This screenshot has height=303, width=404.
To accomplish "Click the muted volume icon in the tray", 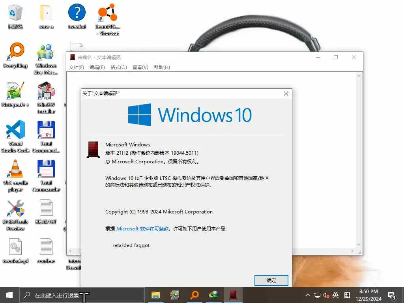I will click(x=326, y=295).
